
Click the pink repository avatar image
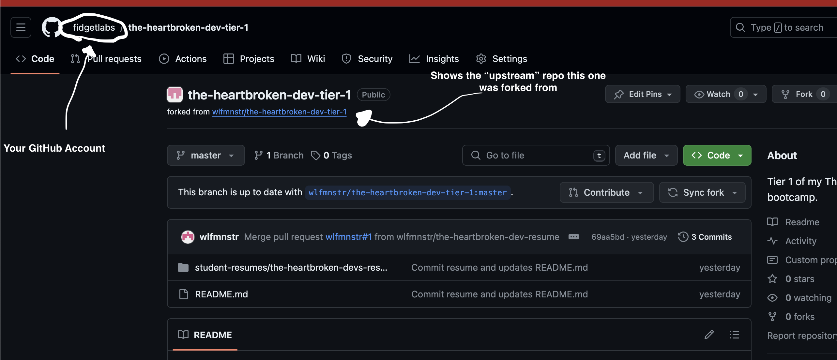coord(175,95)
